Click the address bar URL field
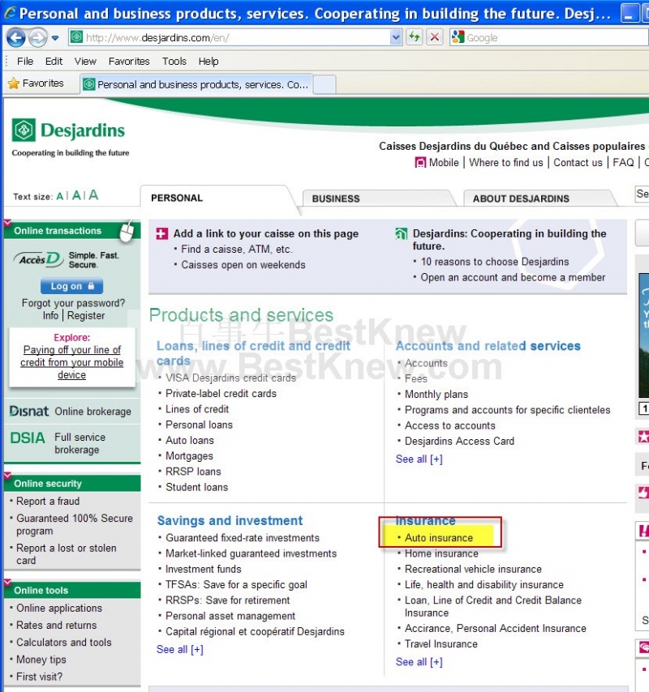Screen dimensions: 649x692 tap(236, 38)
